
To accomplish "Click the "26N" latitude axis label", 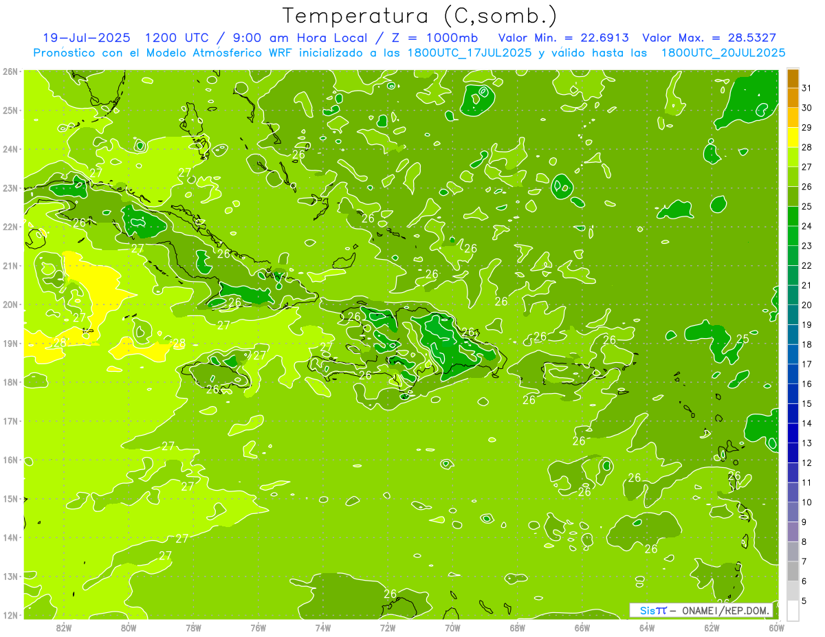I will click(x=10, y=71).
